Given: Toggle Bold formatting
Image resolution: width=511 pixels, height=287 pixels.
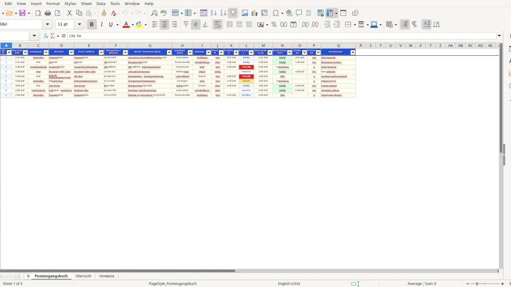Looking at the screenshot, I should tap(92, 25).
